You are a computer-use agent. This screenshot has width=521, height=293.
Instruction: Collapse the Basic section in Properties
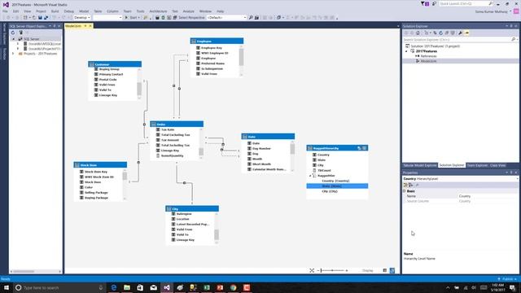tap(405, 191)
